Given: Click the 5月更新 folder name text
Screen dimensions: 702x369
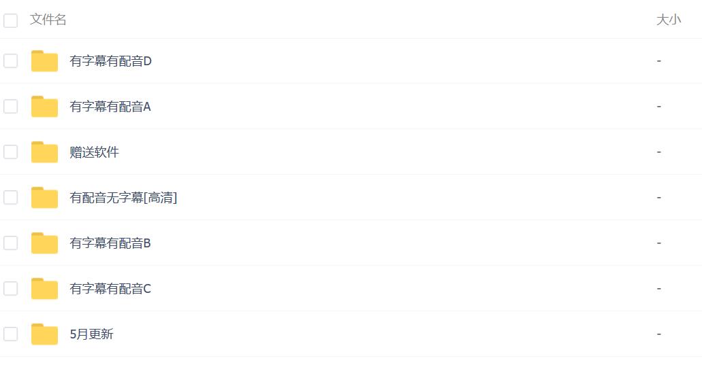Looking at the screenshot, I should 91,334.
